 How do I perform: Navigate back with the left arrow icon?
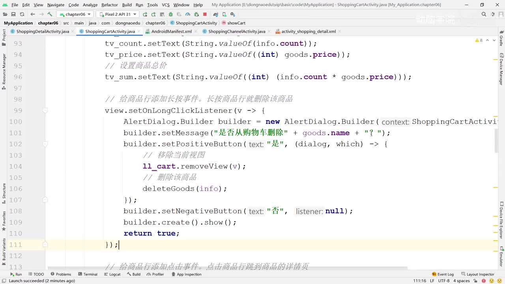pos(33,14)
